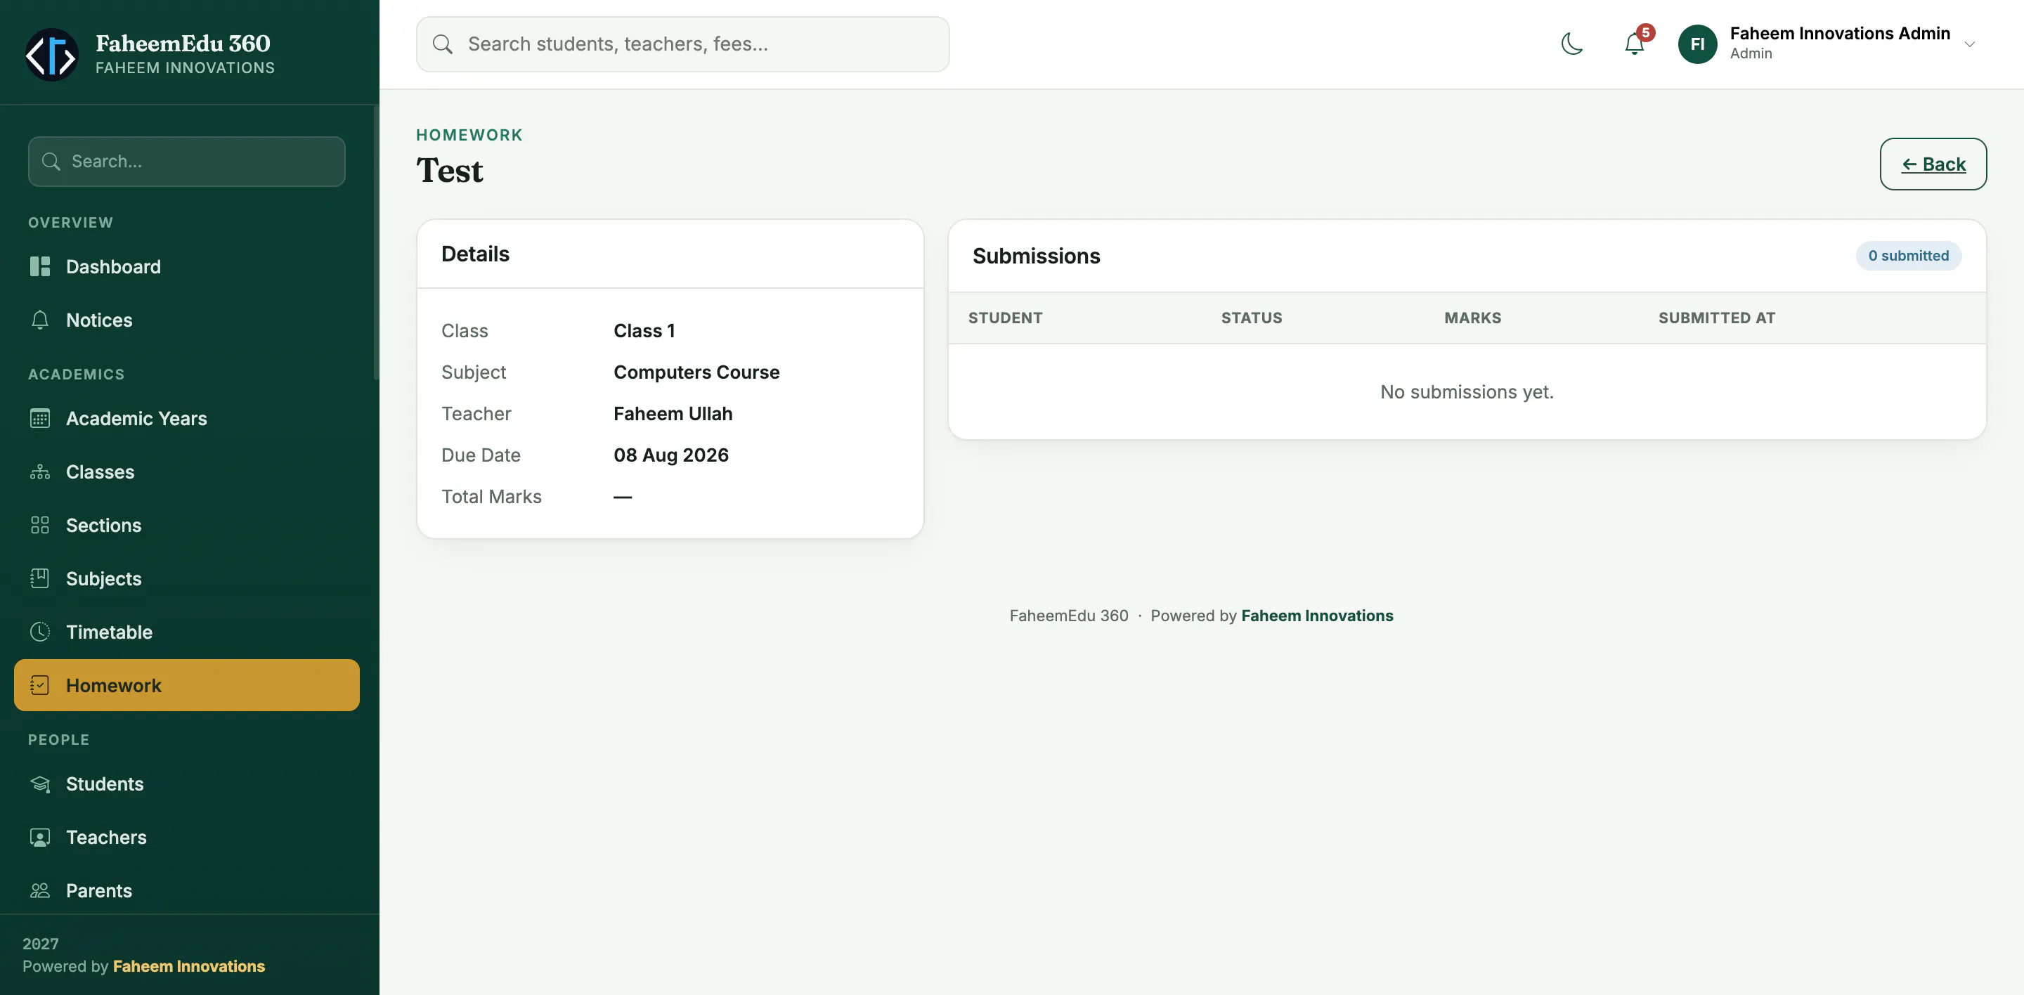Open Timetable from sidebar
Image resolution: width=2024 pixels, height=995 pixels.
(187, 632)
